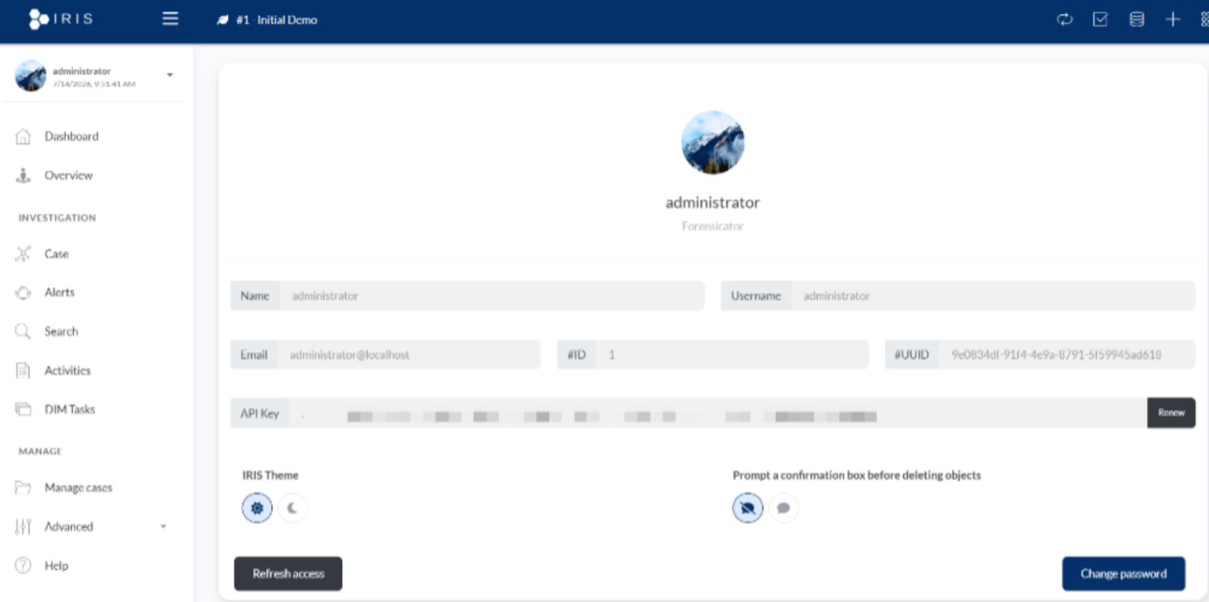Image resolution: width=1209 pixels, height=602 pixels.
Task: Click the DIM Tasks icon
Action: tap(23, 410)
